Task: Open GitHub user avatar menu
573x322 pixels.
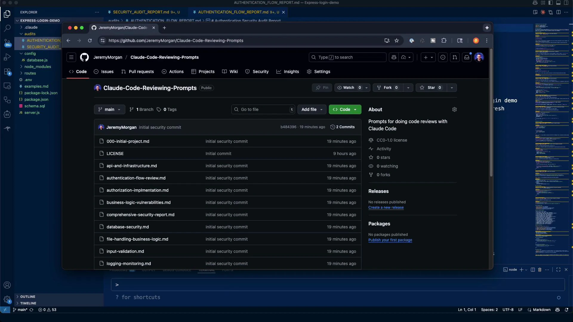Action: coord(479,57)
